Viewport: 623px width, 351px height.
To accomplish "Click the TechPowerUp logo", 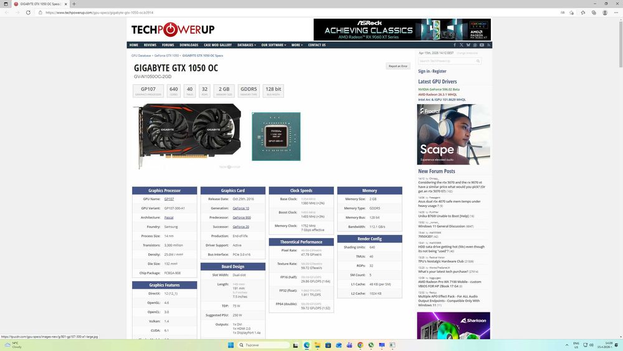I will coord(173,29).
